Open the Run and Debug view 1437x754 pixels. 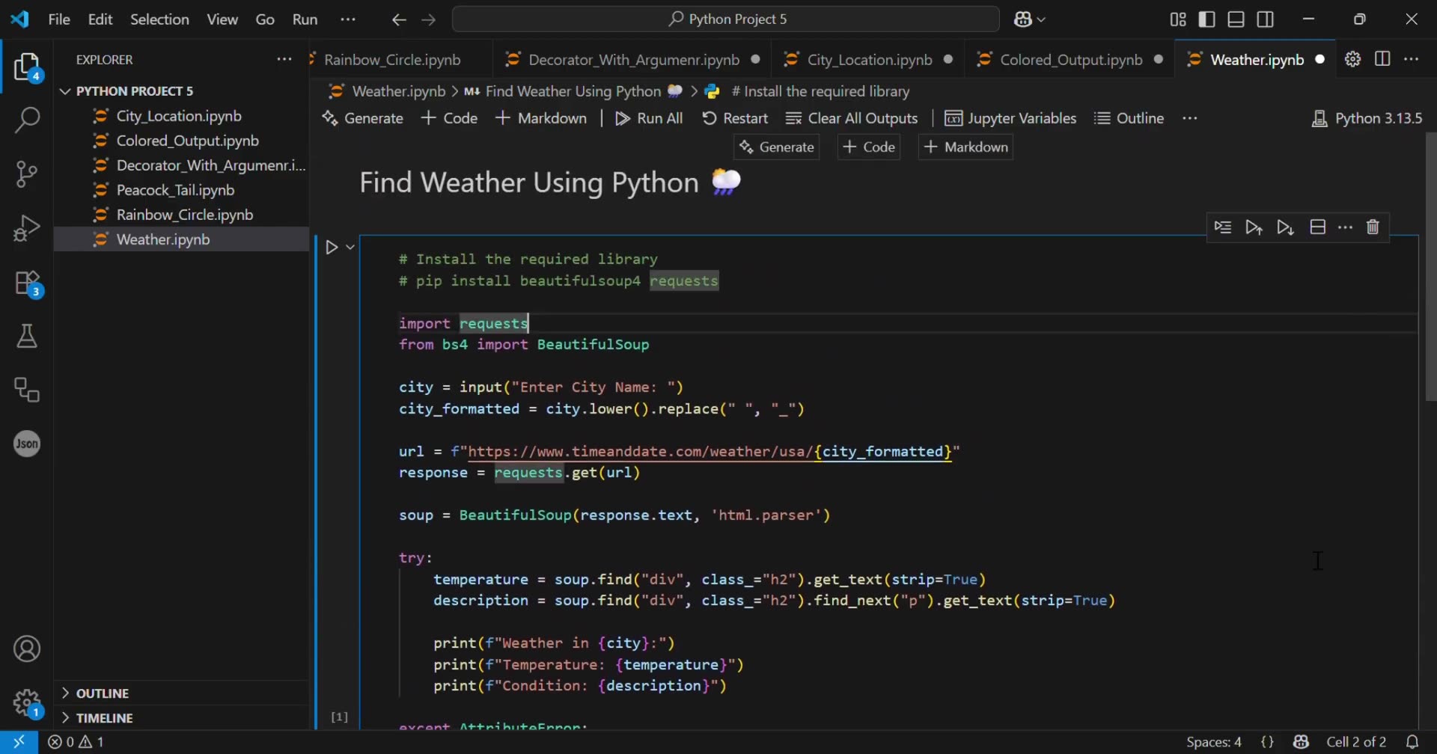pyautogui.click(x=27, y=227)
